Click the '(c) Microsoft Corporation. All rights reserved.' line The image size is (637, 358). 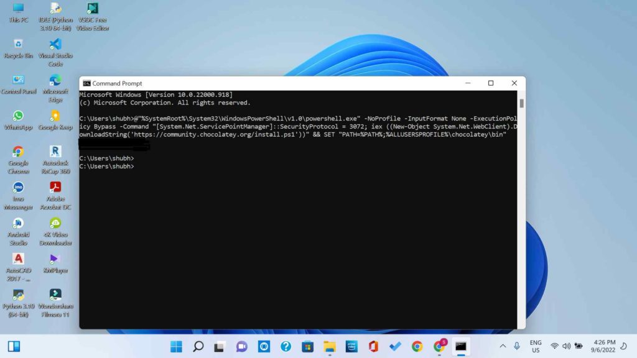pyautogui.click(x=165, y=103)
